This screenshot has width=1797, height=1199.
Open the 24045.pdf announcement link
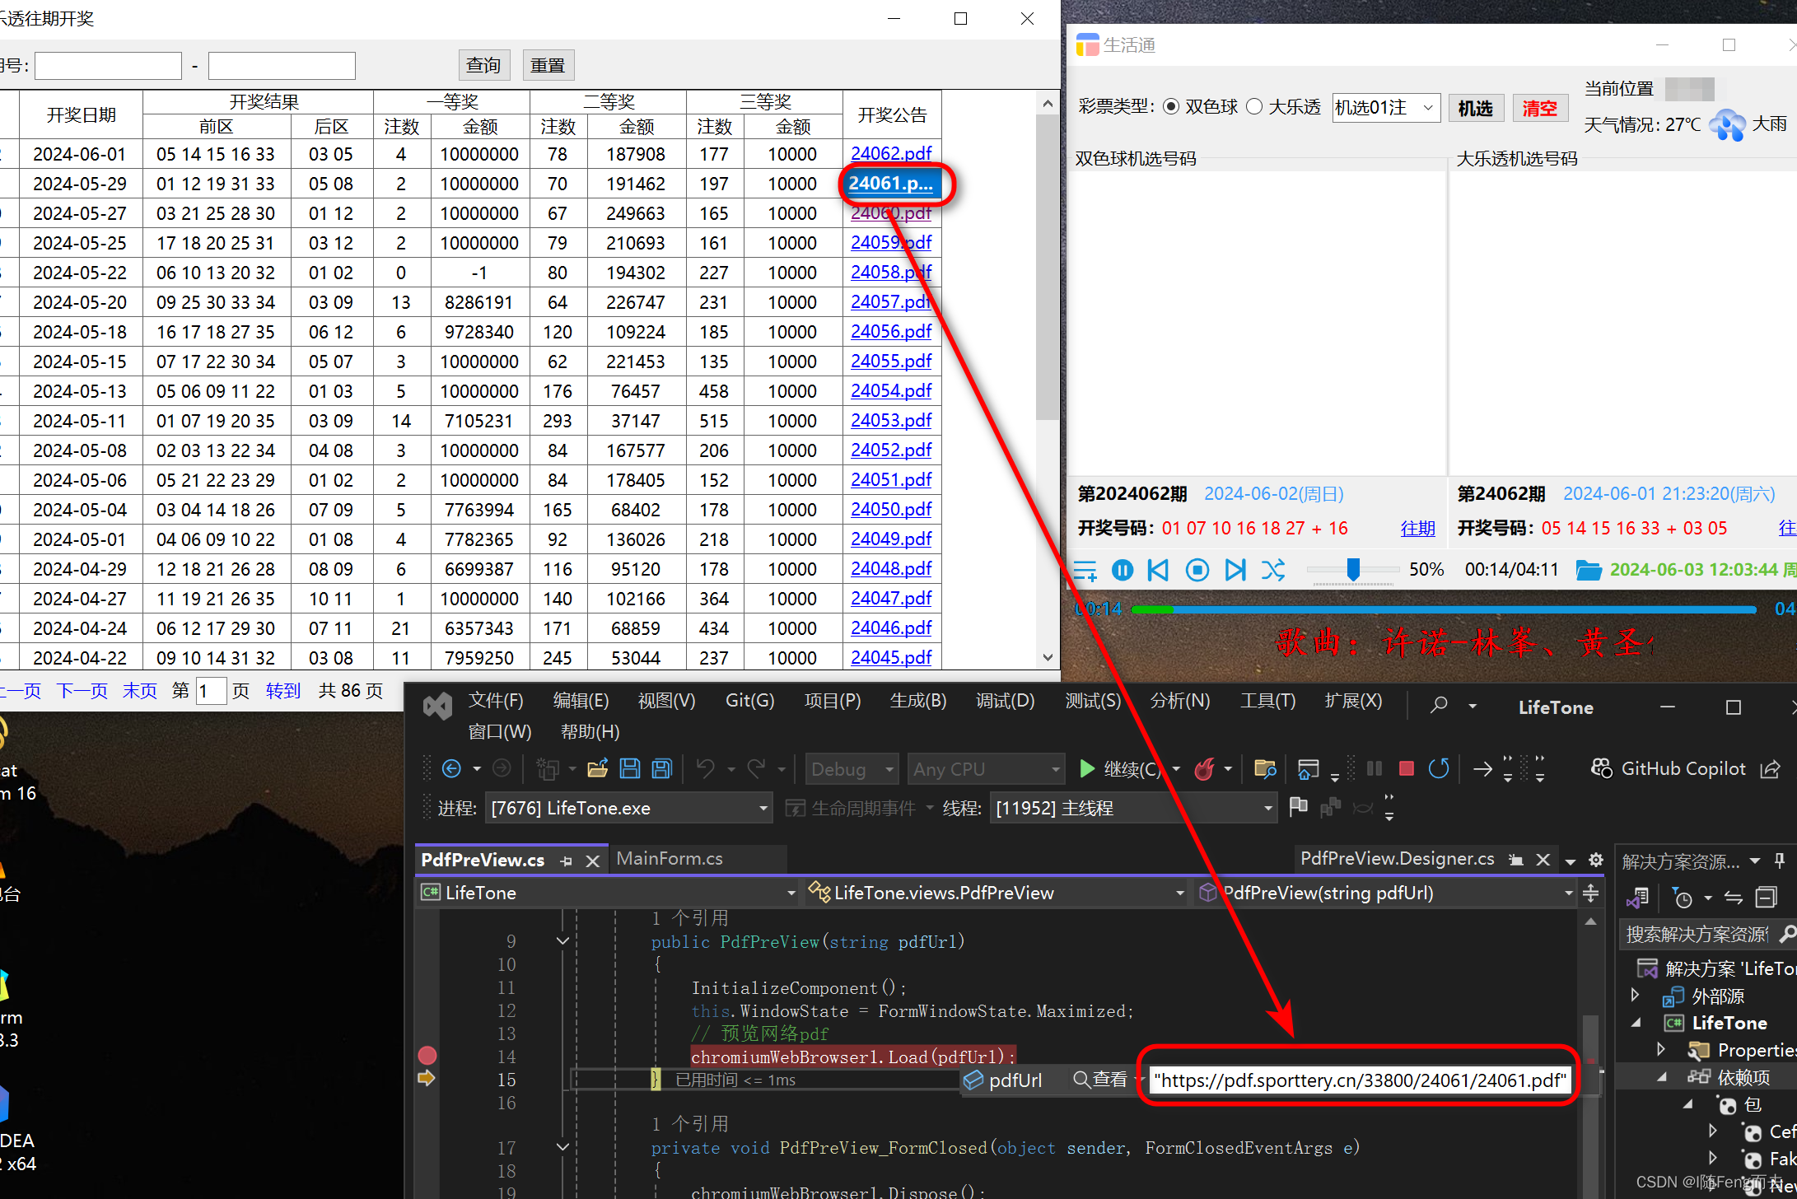(891, 657)
